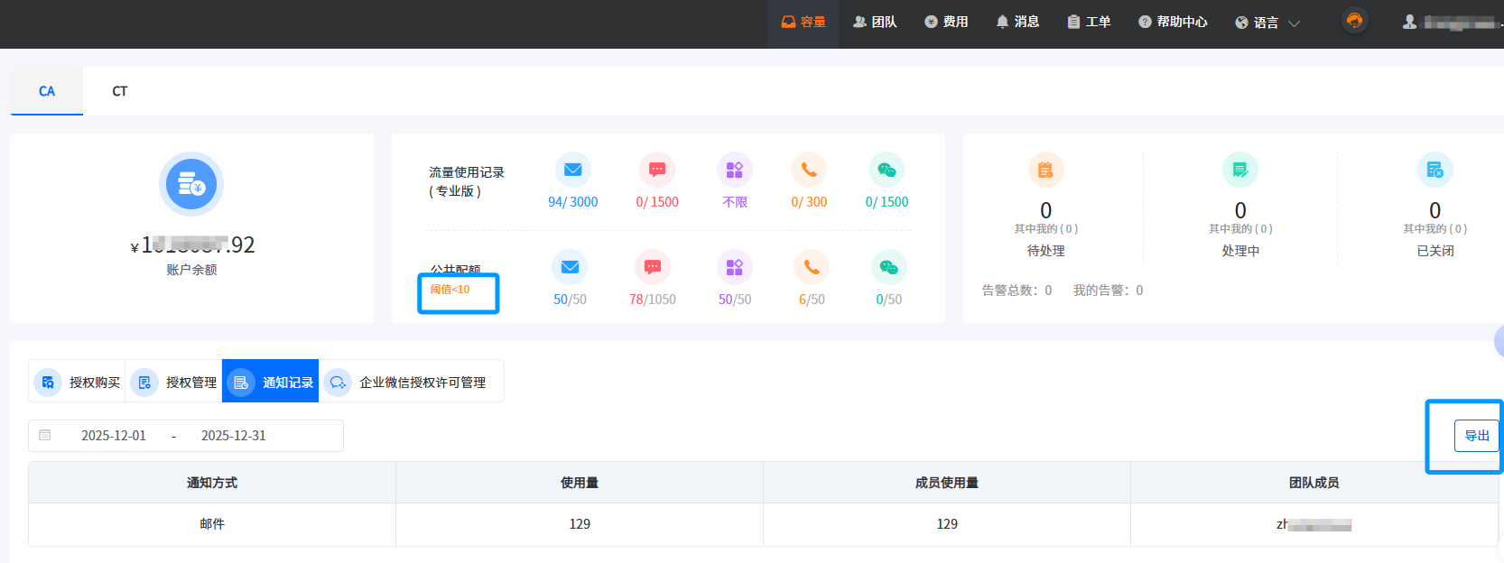1504x563 pixels.
Task: Open the 授权管理 tab
Action: click(x=174, y=382)
